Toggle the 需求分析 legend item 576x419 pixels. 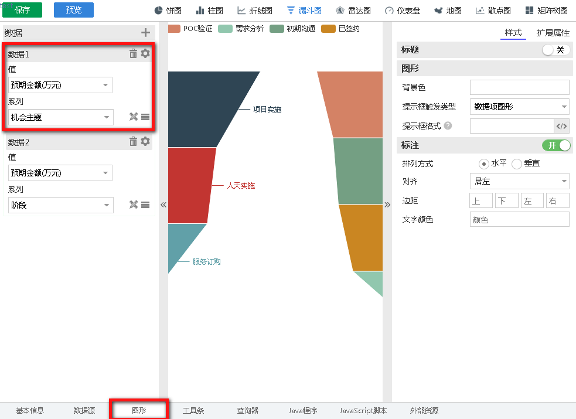pyautogui.click(x=241, y=29)
